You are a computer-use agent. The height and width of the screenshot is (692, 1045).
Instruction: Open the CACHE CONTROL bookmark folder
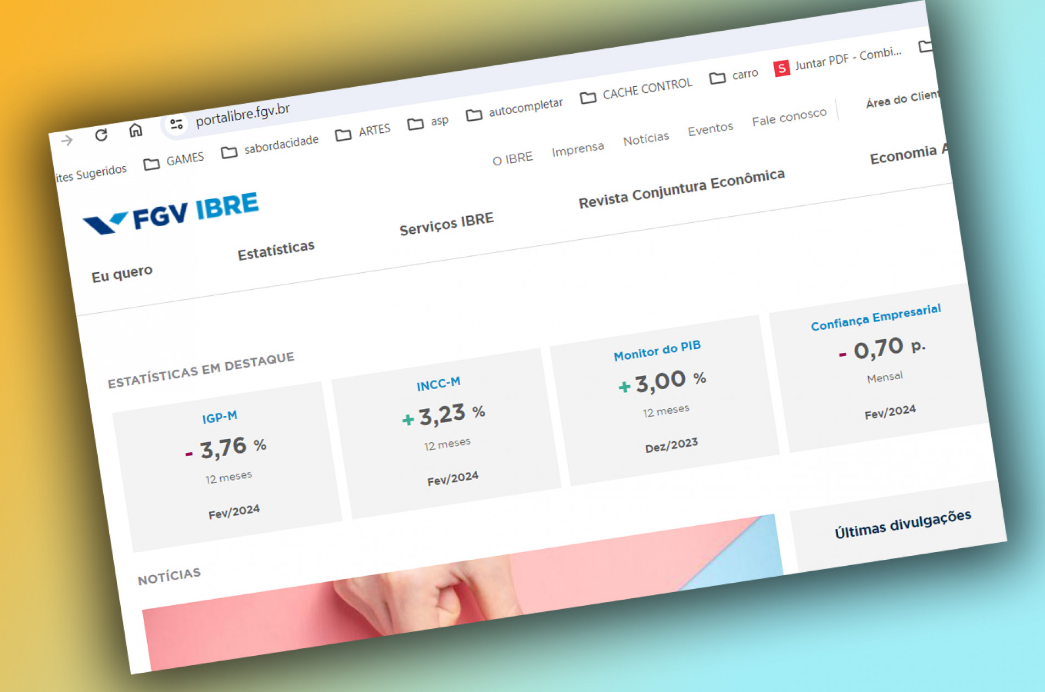(x=636, y=91)
